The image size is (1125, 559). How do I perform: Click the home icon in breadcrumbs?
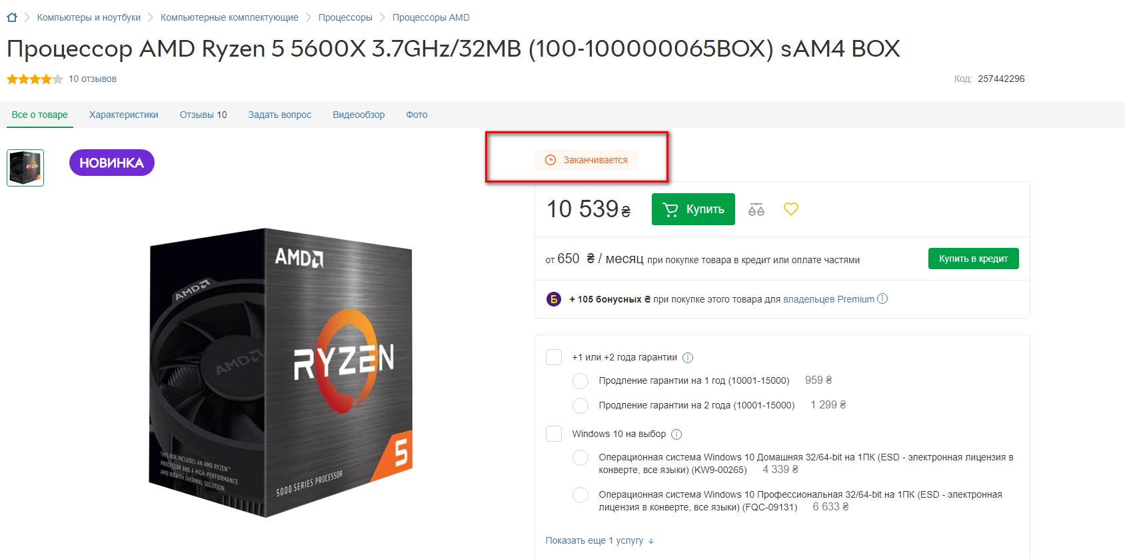click(x=12, y=17)
